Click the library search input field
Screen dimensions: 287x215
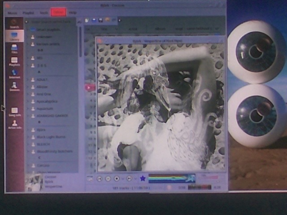click(x=52, y=21)
